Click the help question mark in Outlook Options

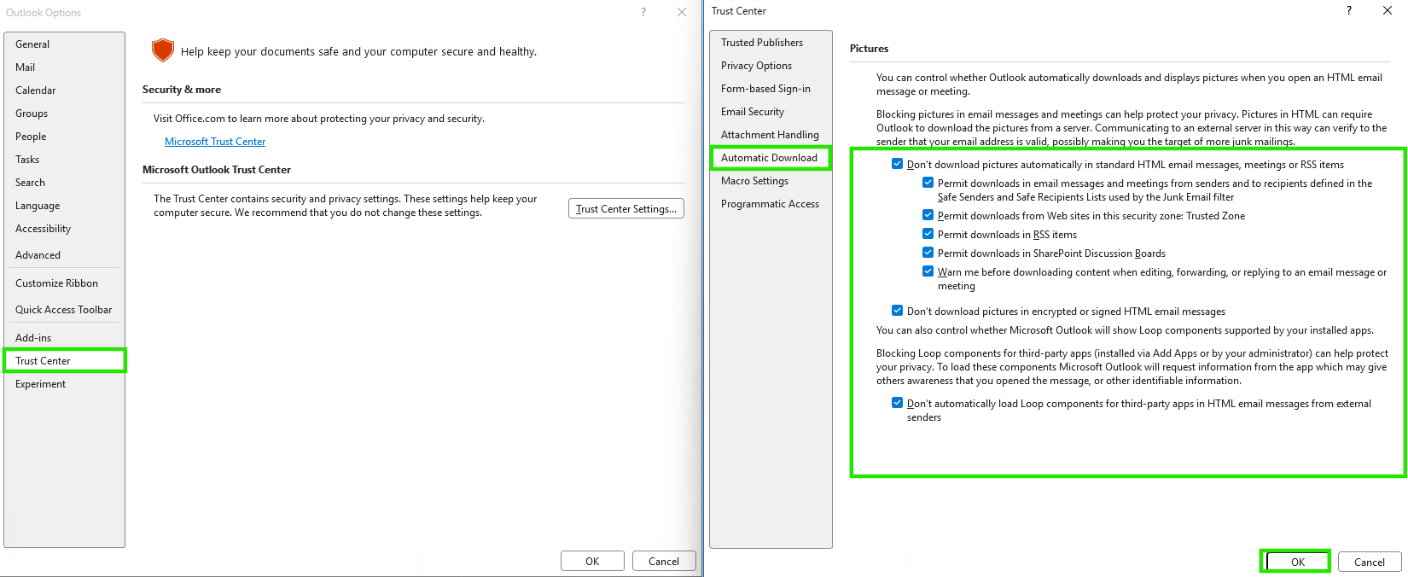click(643, 12)
